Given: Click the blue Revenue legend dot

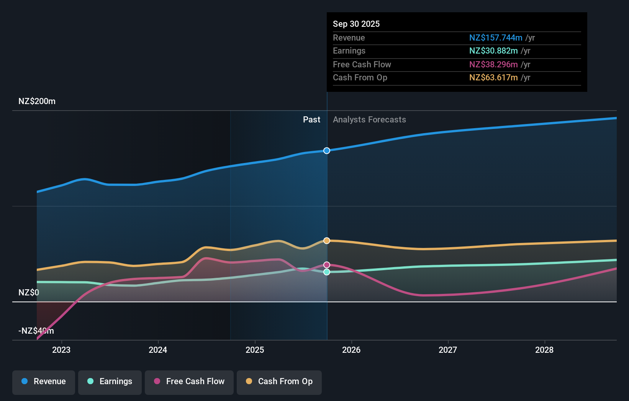Looking at the screenshot, I should tap(25, 381).
